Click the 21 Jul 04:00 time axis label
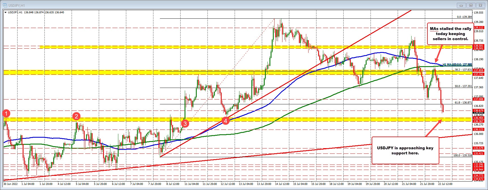 (x=409, y=184)
